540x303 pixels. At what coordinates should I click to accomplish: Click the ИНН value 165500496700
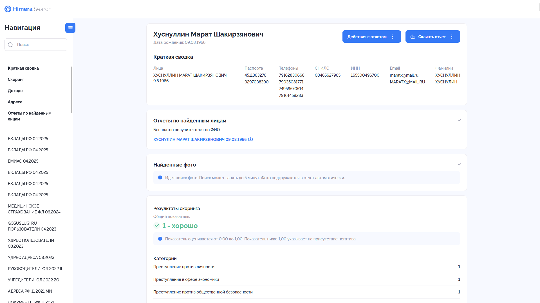365,75
